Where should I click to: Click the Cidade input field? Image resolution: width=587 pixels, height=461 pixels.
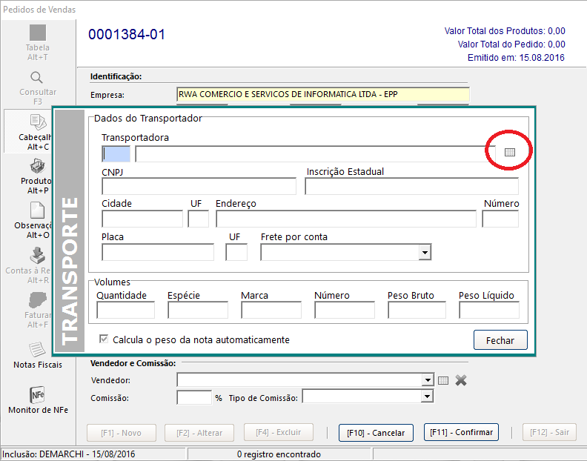pyautogui.click(x=142, y=219)
